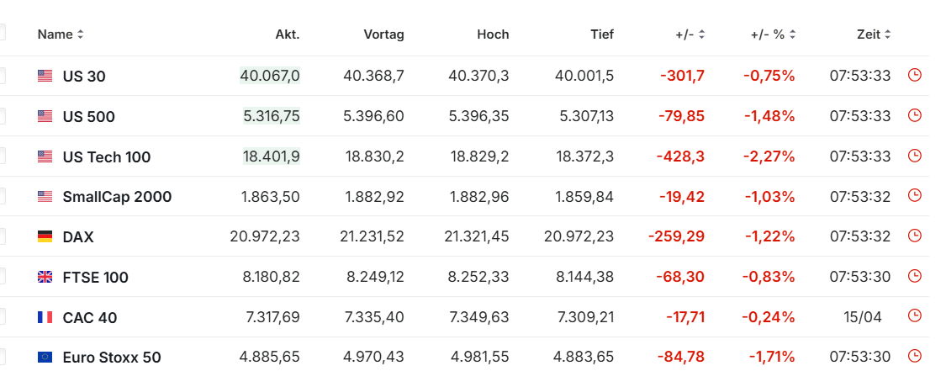Click the French flag beside CAC 40
This screenshot has width=946, height=371.
(x=45, y=317)
